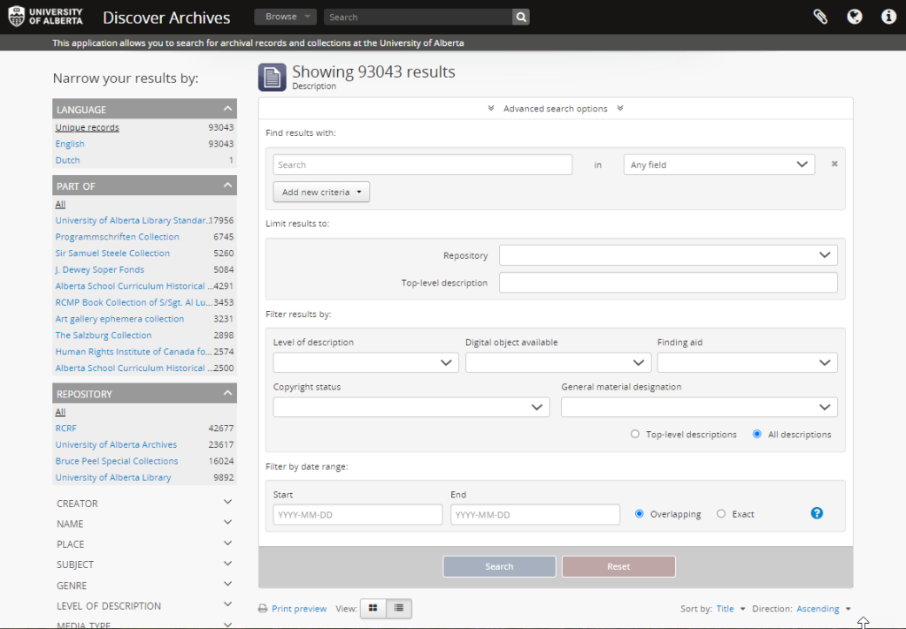This screenshot has height=629, width=906.
Task: Click the printer icon for print preview
Action: click(x=263, y=609)
